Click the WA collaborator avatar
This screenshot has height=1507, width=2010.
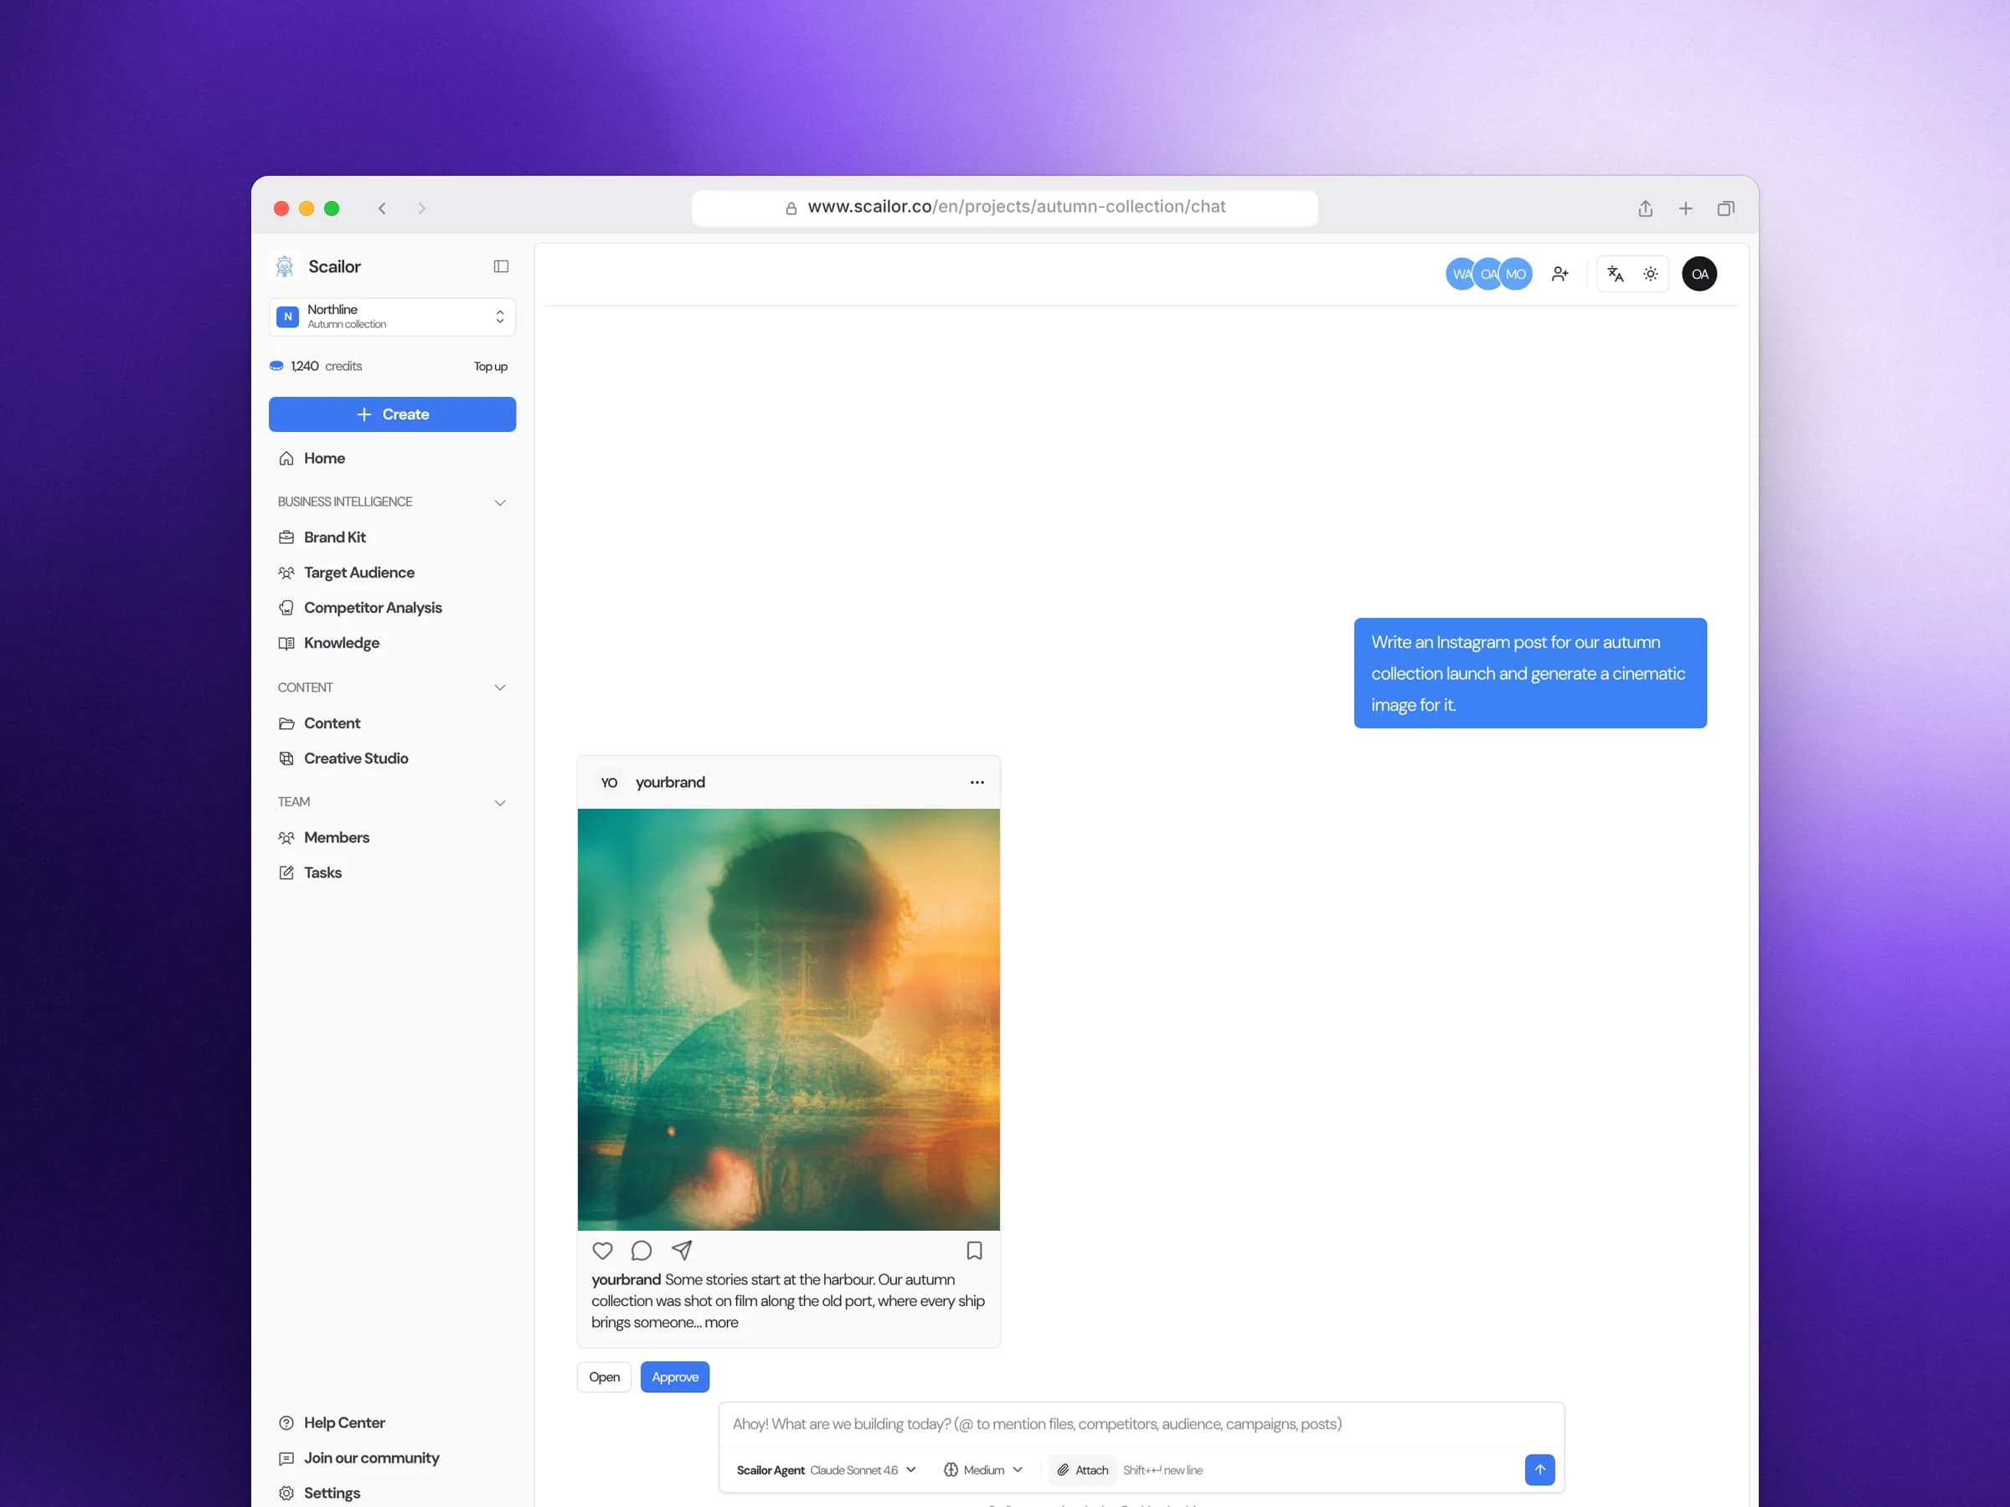[1459, 275]
